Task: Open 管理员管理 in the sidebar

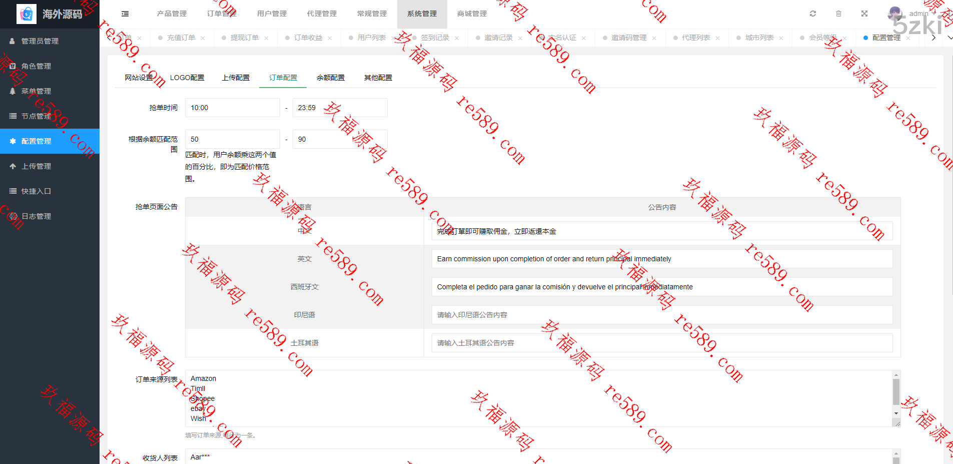Action: click(40, 41)
